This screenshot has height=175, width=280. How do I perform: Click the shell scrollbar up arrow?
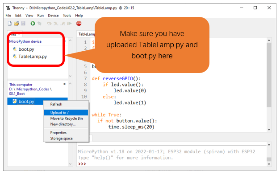(x=269, y=145)
